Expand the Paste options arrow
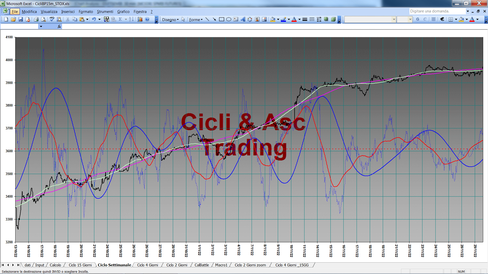This screenshot has height=274, width=488. click(x=87, y=19)
